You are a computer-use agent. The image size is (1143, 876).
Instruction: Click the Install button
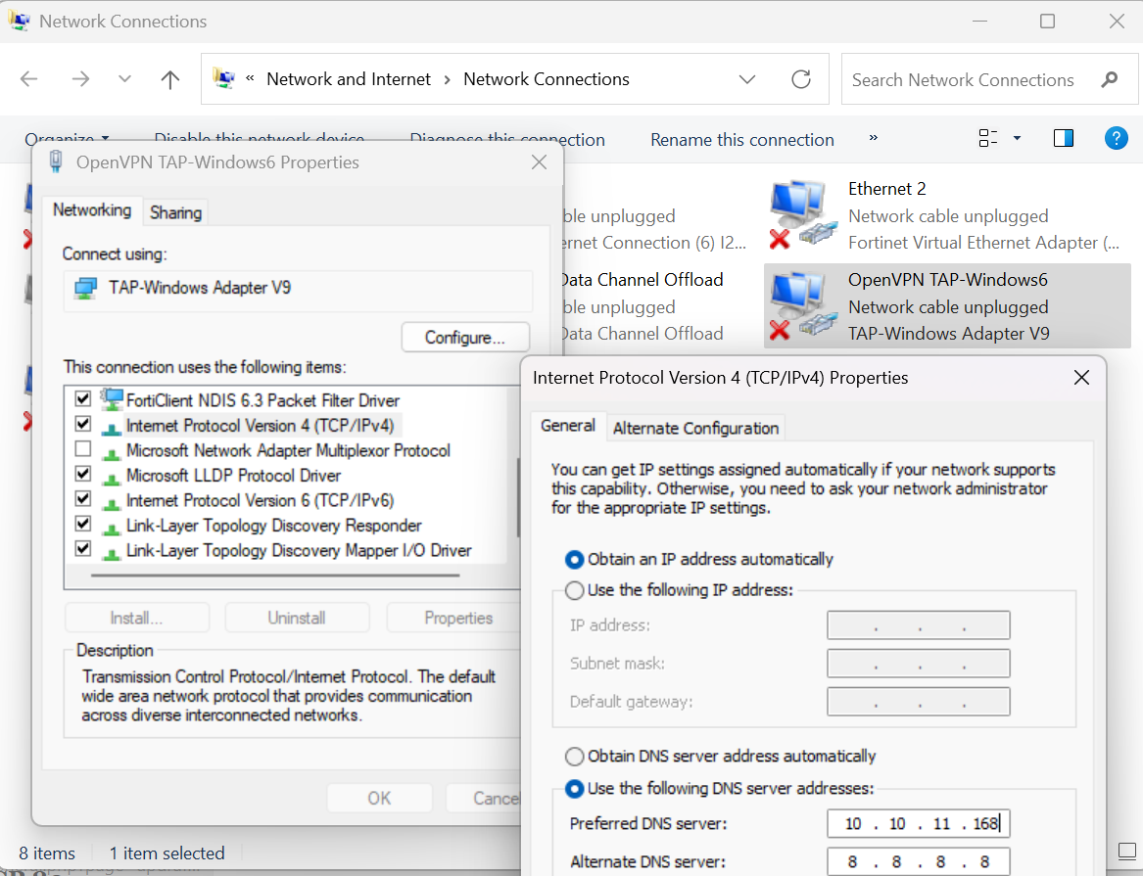point(137,618)
